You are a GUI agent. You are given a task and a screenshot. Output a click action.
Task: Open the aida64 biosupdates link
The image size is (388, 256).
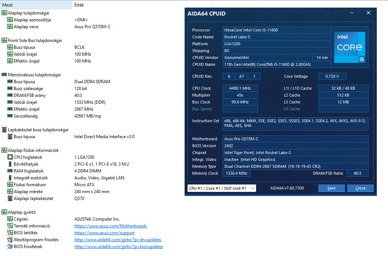(119, 247)
